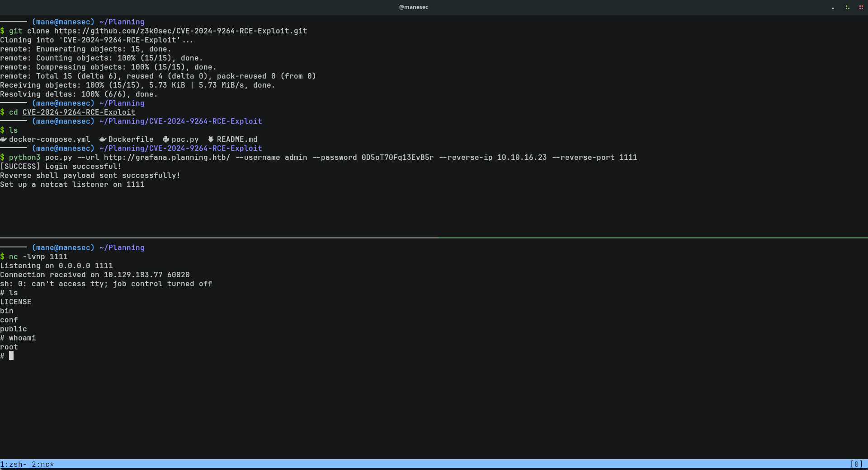Click 'Set up a netcat listener on 1111'
Viewport: 868px width, 470px height.
pyautogui.click(x=72, y=184)
